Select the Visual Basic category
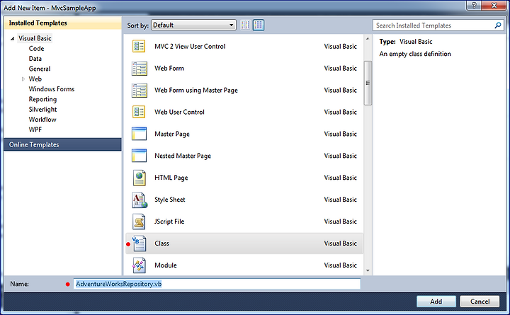This screenshot has height=315, width=510. point(35,38)
